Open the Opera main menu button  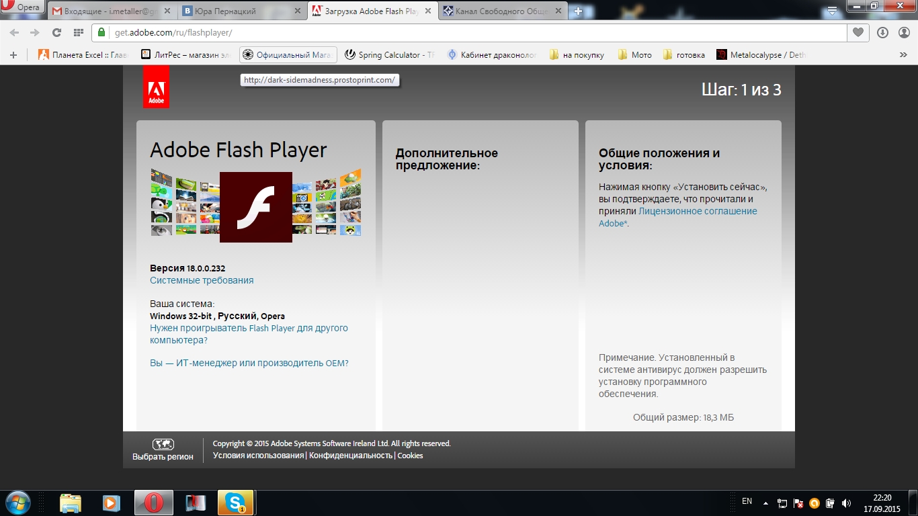22,7
